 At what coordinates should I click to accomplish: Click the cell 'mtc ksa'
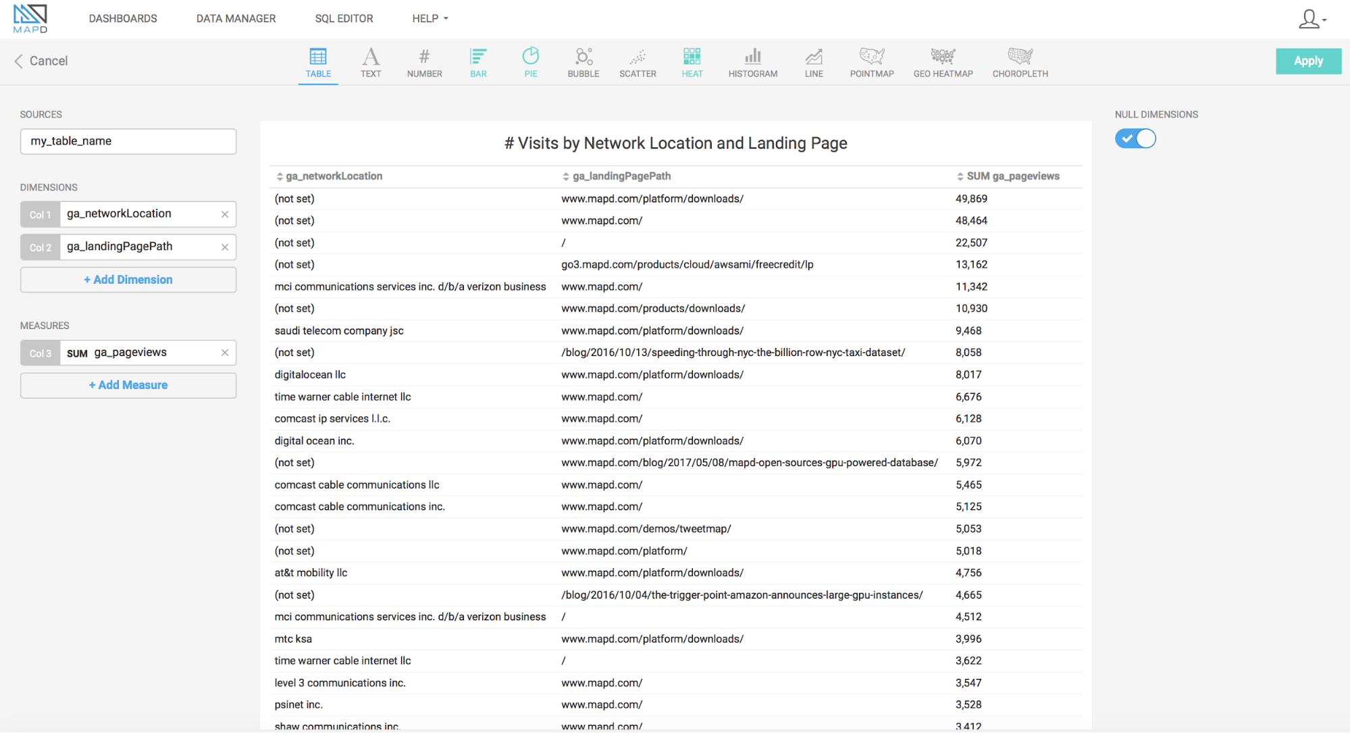(x=293, y=638)
